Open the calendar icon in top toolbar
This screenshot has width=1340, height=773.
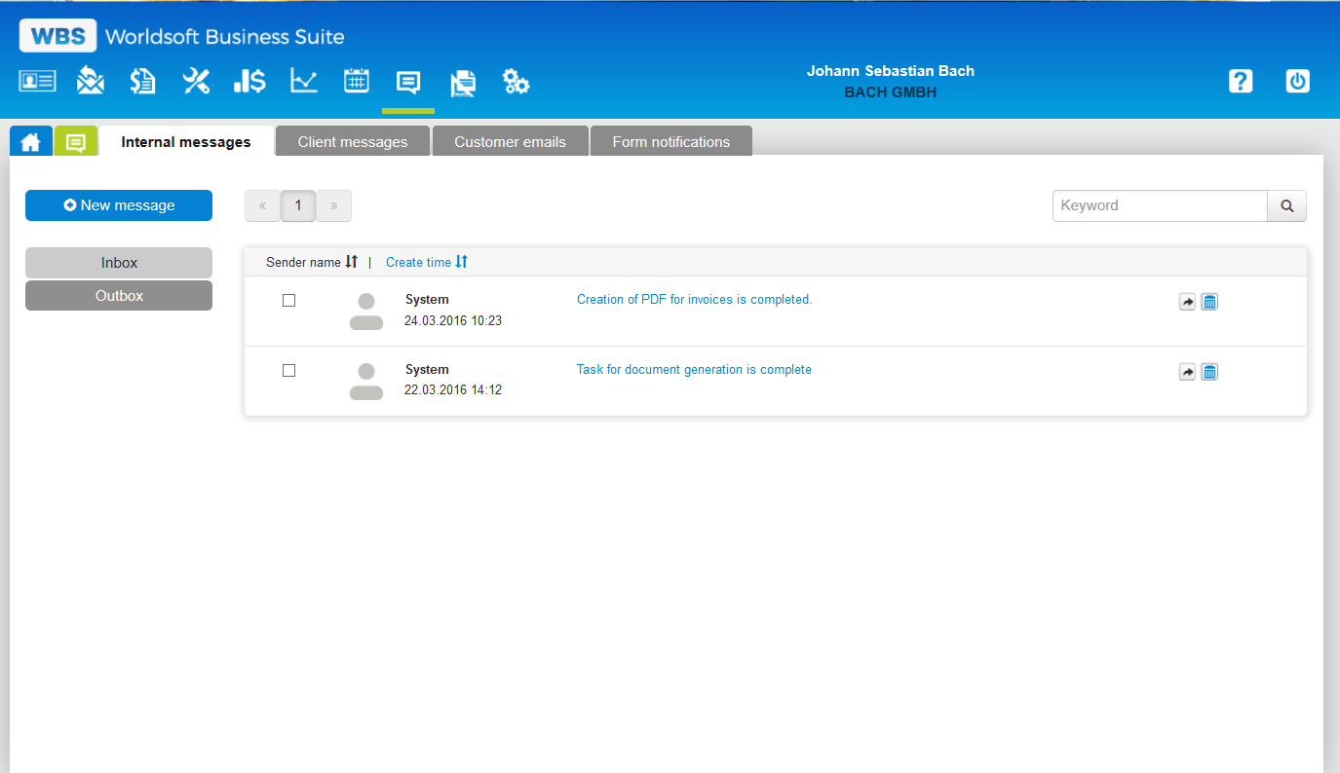pyautogui.click(x=357, y=81)
